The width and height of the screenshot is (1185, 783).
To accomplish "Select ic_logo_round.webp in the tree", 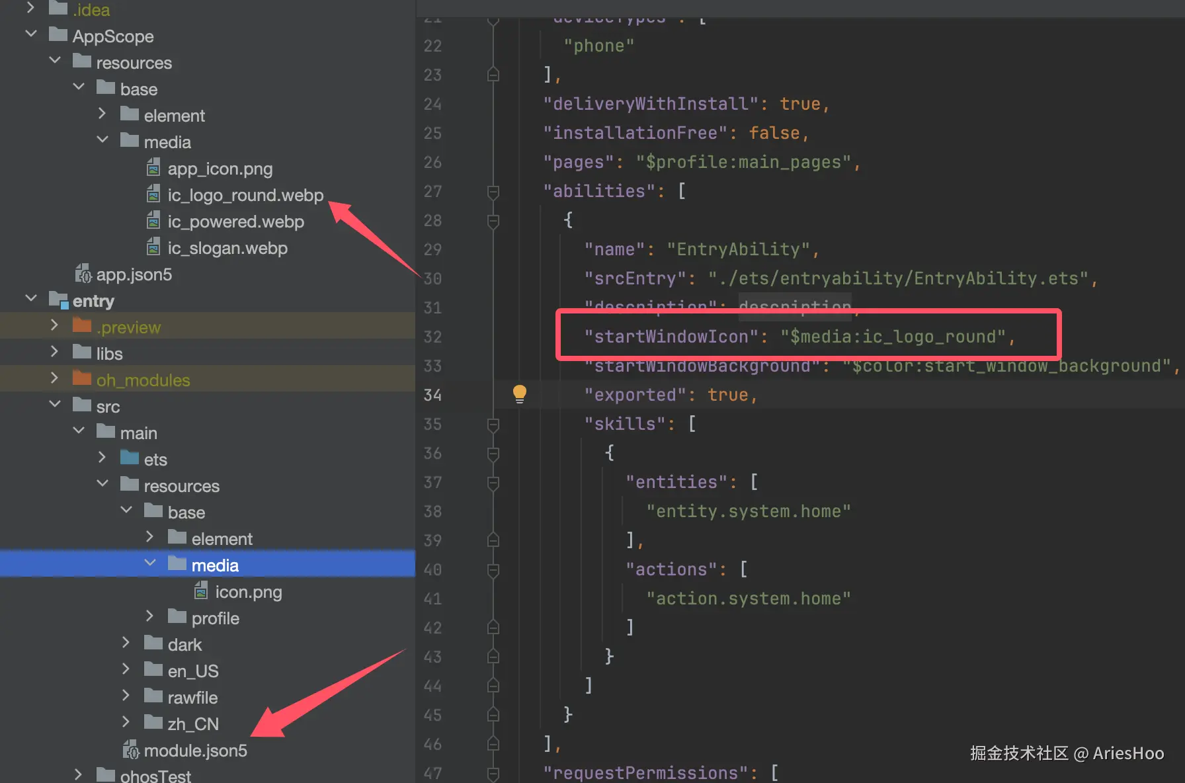I will tap(245, 195).
